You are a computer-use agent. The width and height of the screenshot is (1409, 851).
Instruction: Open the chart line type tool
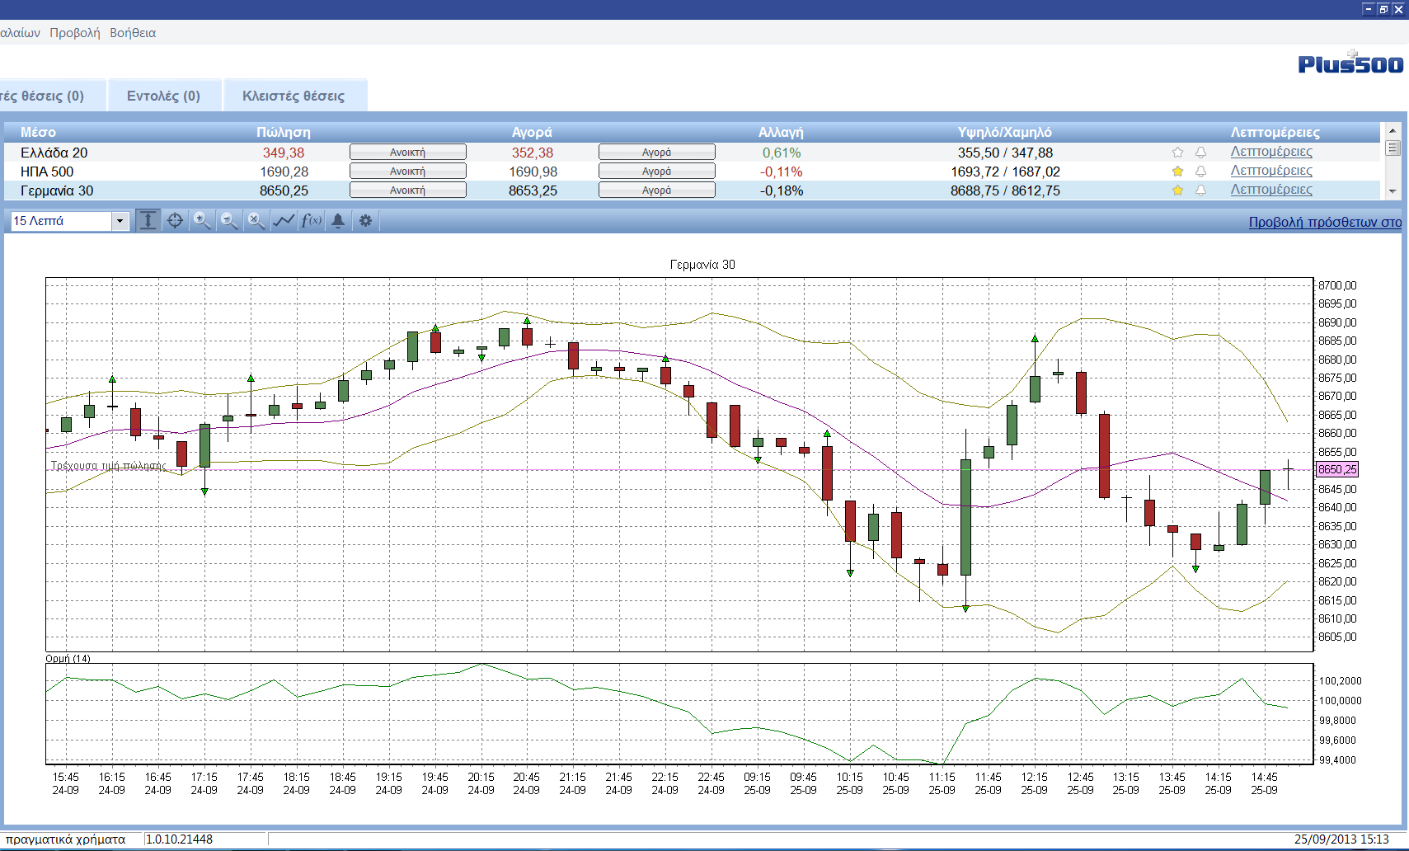pyautogui.click(x=284, y=220)
